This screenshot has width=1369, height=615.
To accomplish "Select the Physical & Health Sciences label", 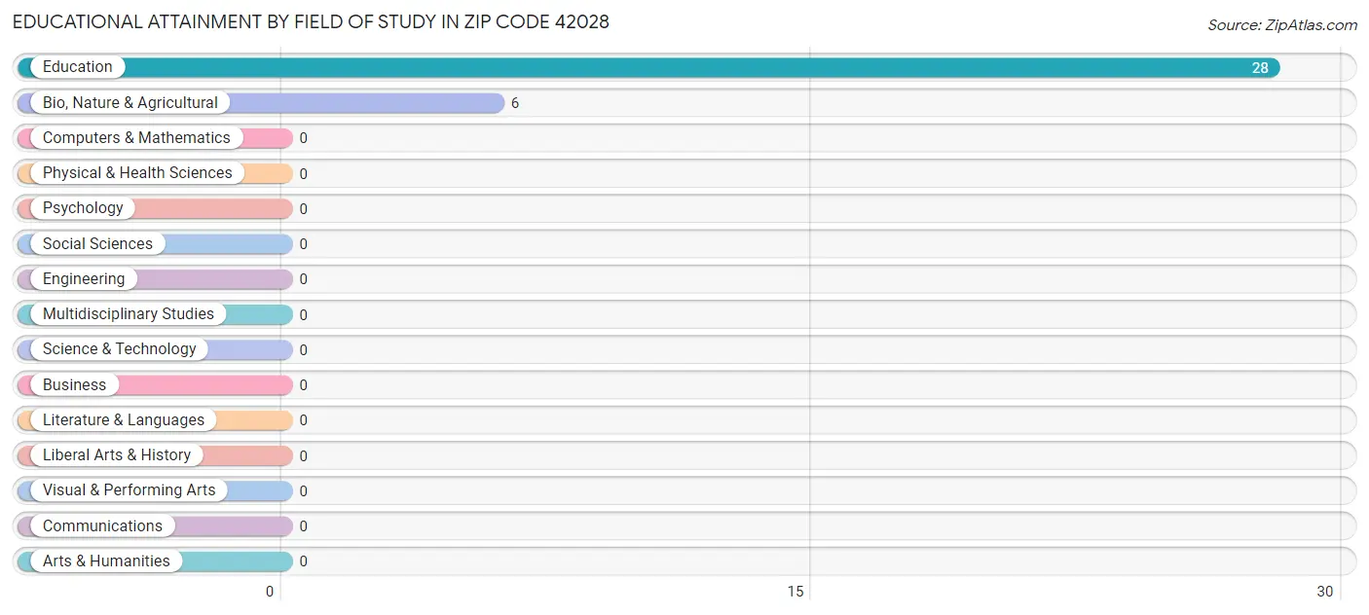I will 137,173.
